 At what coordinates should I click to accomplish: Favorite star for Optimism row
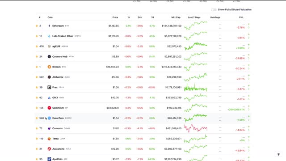[x=37, y=108]
